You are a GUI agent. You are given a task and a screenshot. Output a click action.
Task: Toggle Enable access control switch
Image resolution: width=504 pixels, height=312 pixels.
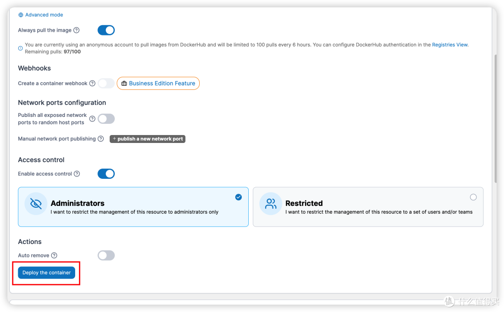click(106, 174)
